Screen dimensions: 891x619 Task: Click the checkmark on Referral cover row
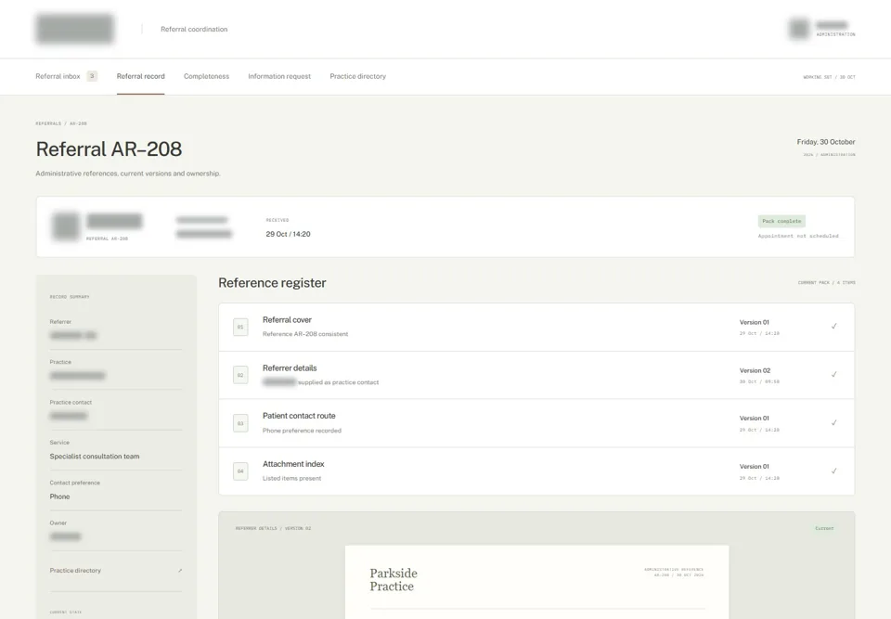tap(833, 327)
